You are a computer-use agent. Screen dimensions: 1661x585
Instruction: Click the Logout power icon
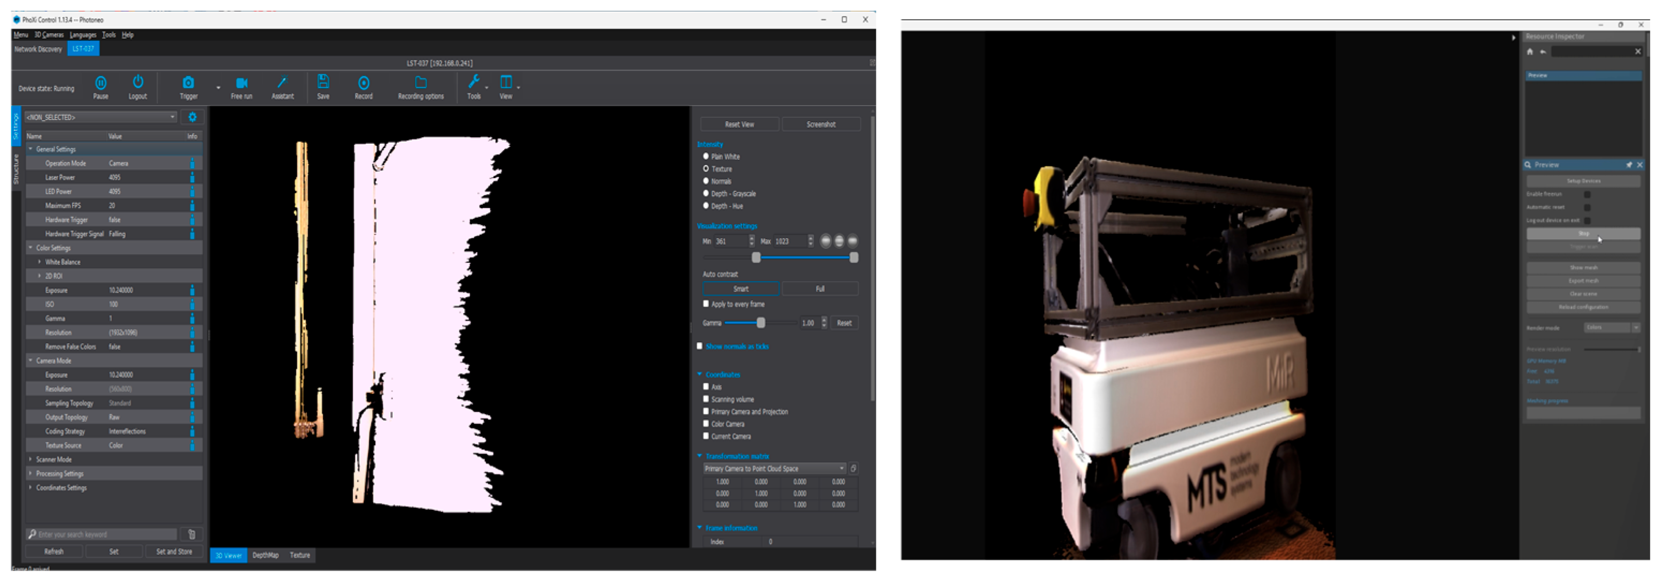(x=138, y=82)
